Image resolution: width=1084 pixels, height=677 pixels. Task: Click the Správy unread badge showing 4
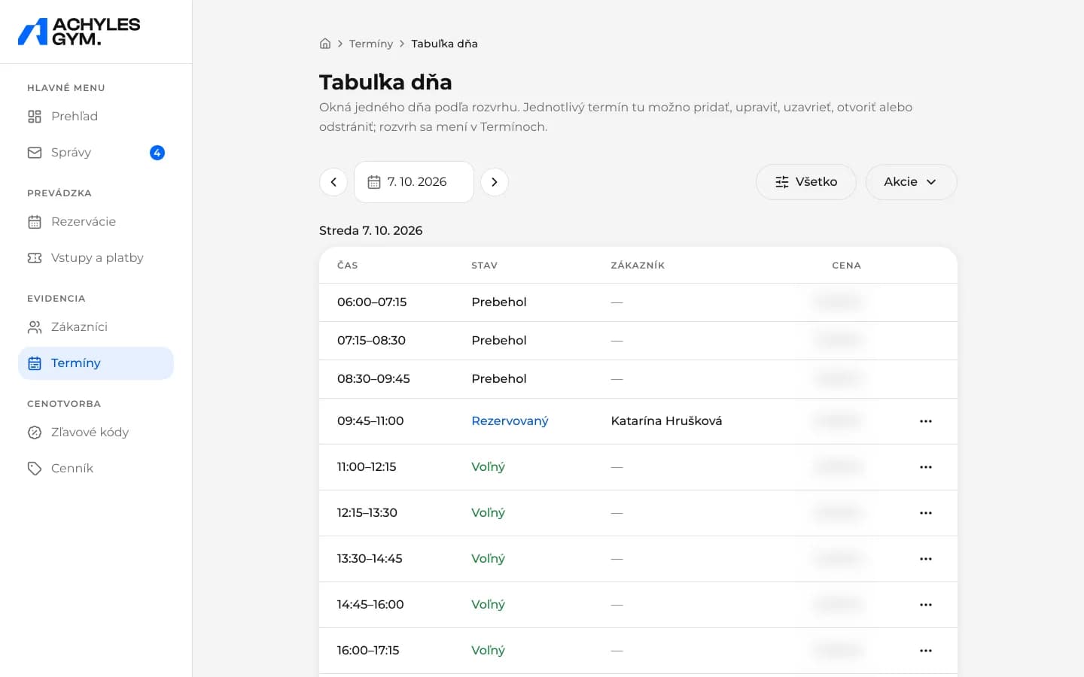tap(157, 153)
